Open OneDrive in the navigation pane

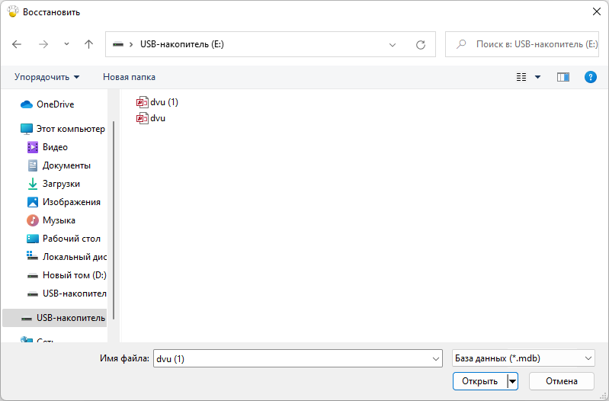tap(55, 104)
